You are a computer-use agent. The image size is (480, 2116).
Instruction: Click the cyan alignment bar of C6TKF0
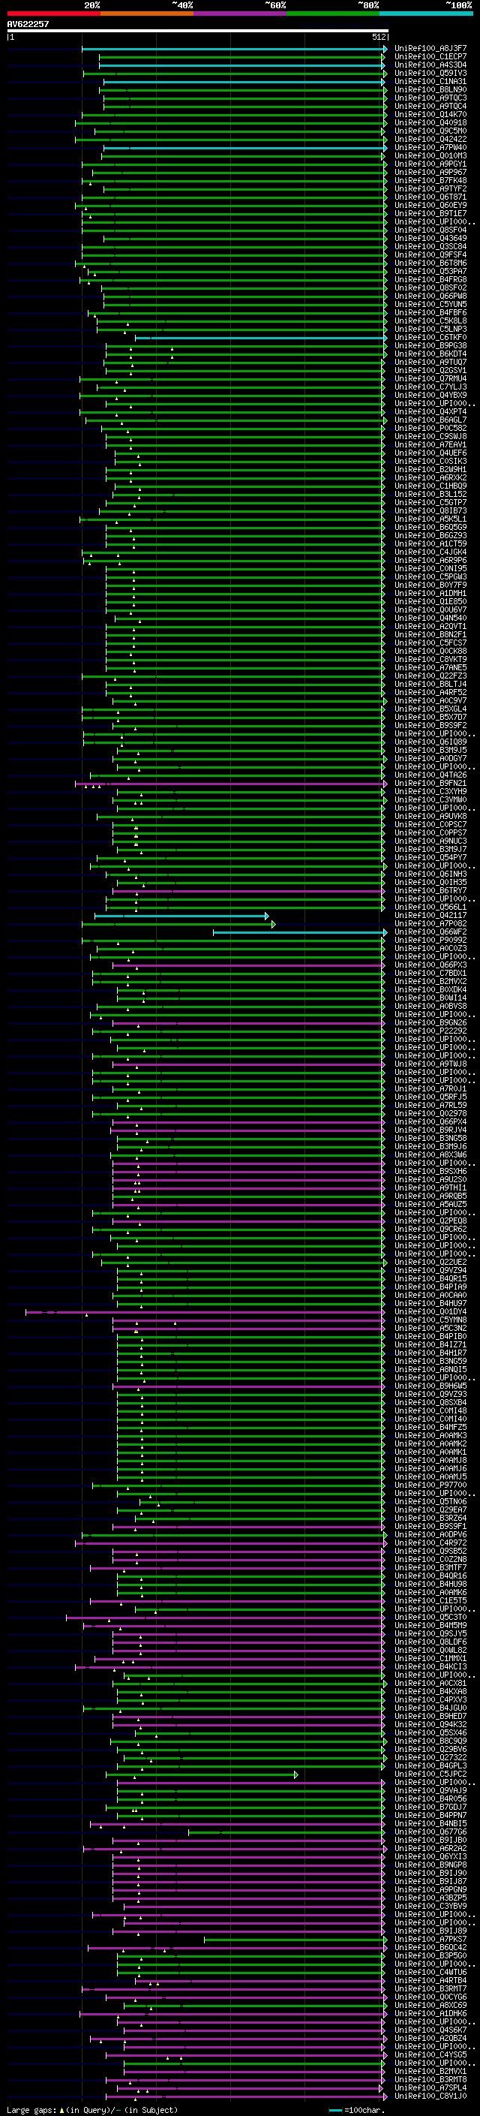pos(260,338)
